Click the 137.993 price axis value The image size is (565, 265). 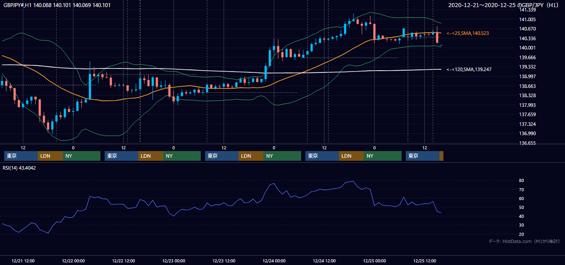pyautogui.click(x=528, y=105)
